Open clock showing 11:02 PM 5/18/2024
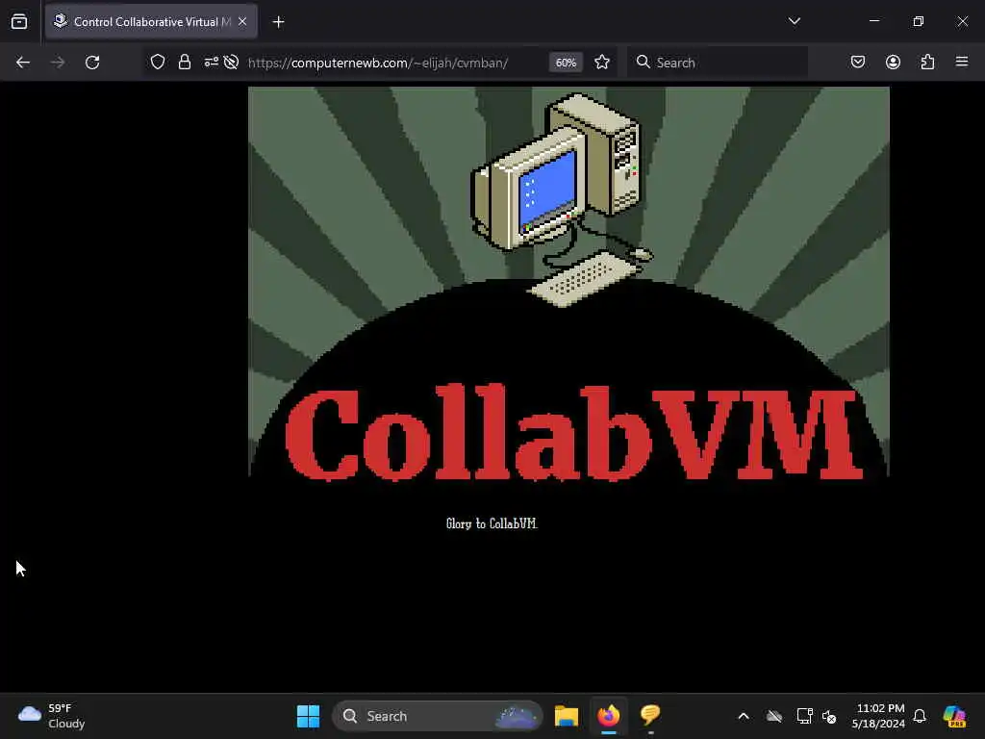 tap(878, 716)
